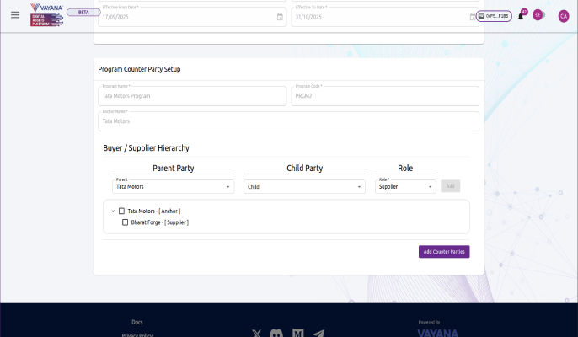Open the Telegram social link

click(318, 334)
